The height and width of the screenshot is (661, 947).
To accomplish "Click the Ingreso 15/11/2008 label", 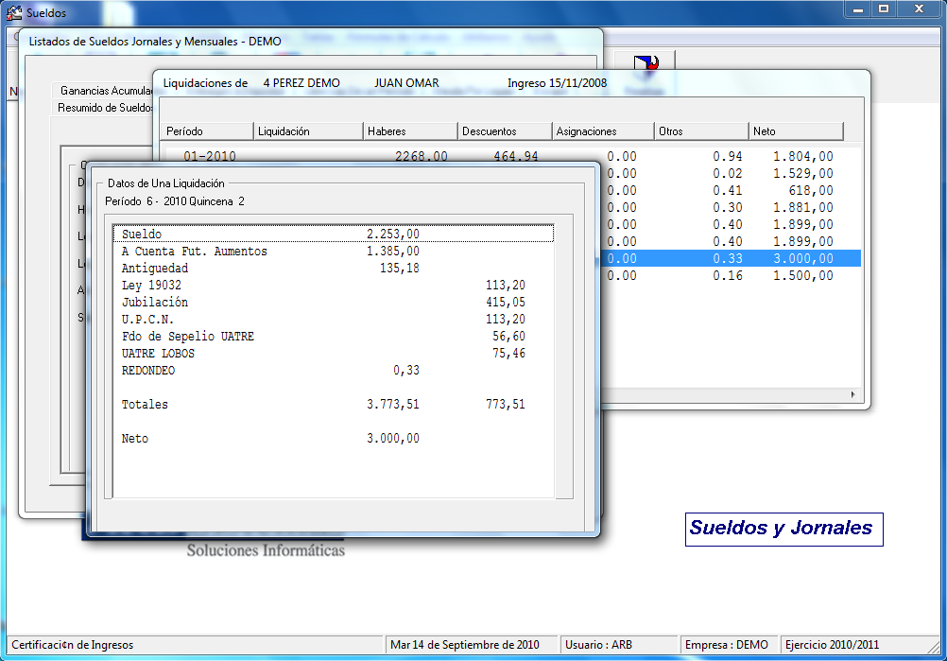I will (557, 83).
